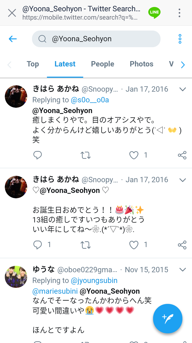The image size is (192, 343).
Task: Expand options for the birthday tweet
Action: pos(183,180)
